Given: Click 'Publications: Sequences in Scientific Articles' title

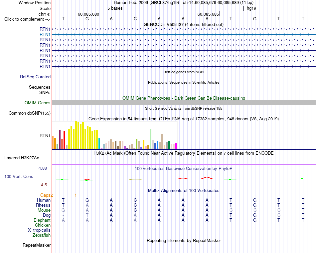Looking at the screenshot, I should click(184, 82).
